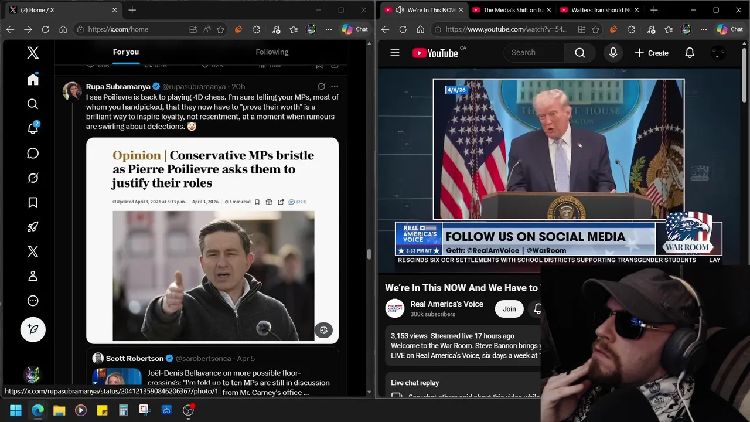Click X timeline vertical scrollbar
Image resolution: width=750 pixels, height=422 pixels.
(369, 254)
